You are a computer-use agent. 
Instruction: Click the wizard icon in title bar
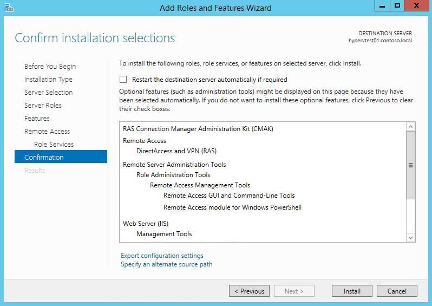click(9, 8)
